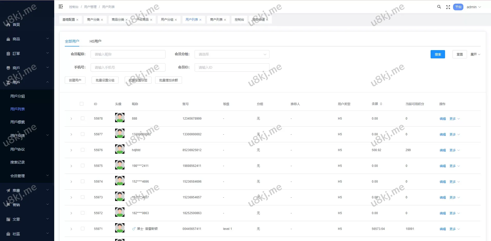Collapse the sidebar with the hamburger icon
491x241 pixels.
click(61, 7)
